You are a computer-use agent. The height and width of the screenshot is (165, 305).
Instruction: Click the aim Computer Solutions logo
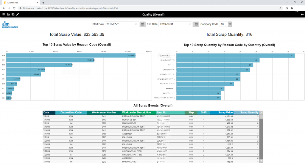(10, 24)
